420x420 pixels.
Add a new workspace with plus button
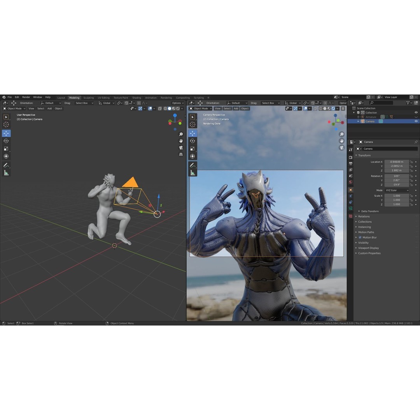coord(208,98)
